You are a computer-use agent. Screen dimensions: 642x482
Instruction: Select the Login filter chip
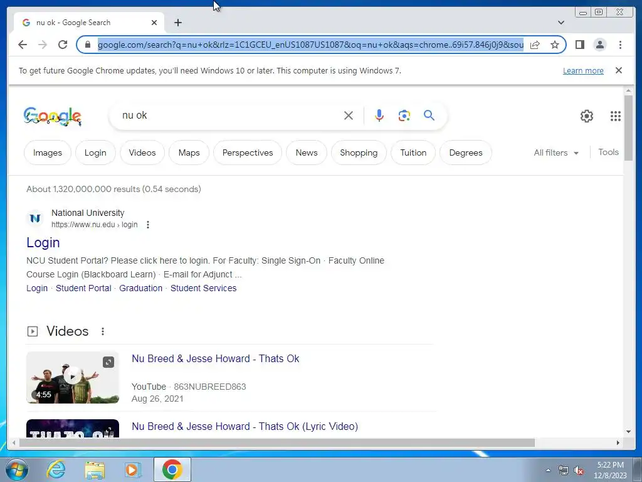coord(95,153)
